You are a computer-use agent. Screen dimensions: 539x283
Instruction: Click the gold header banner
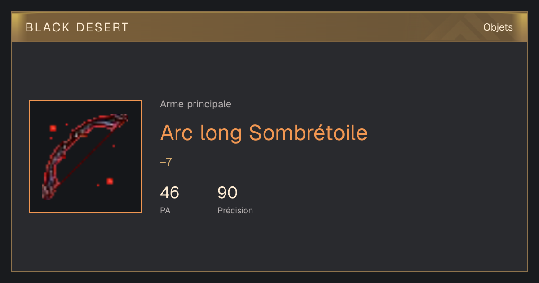(269, 27)
